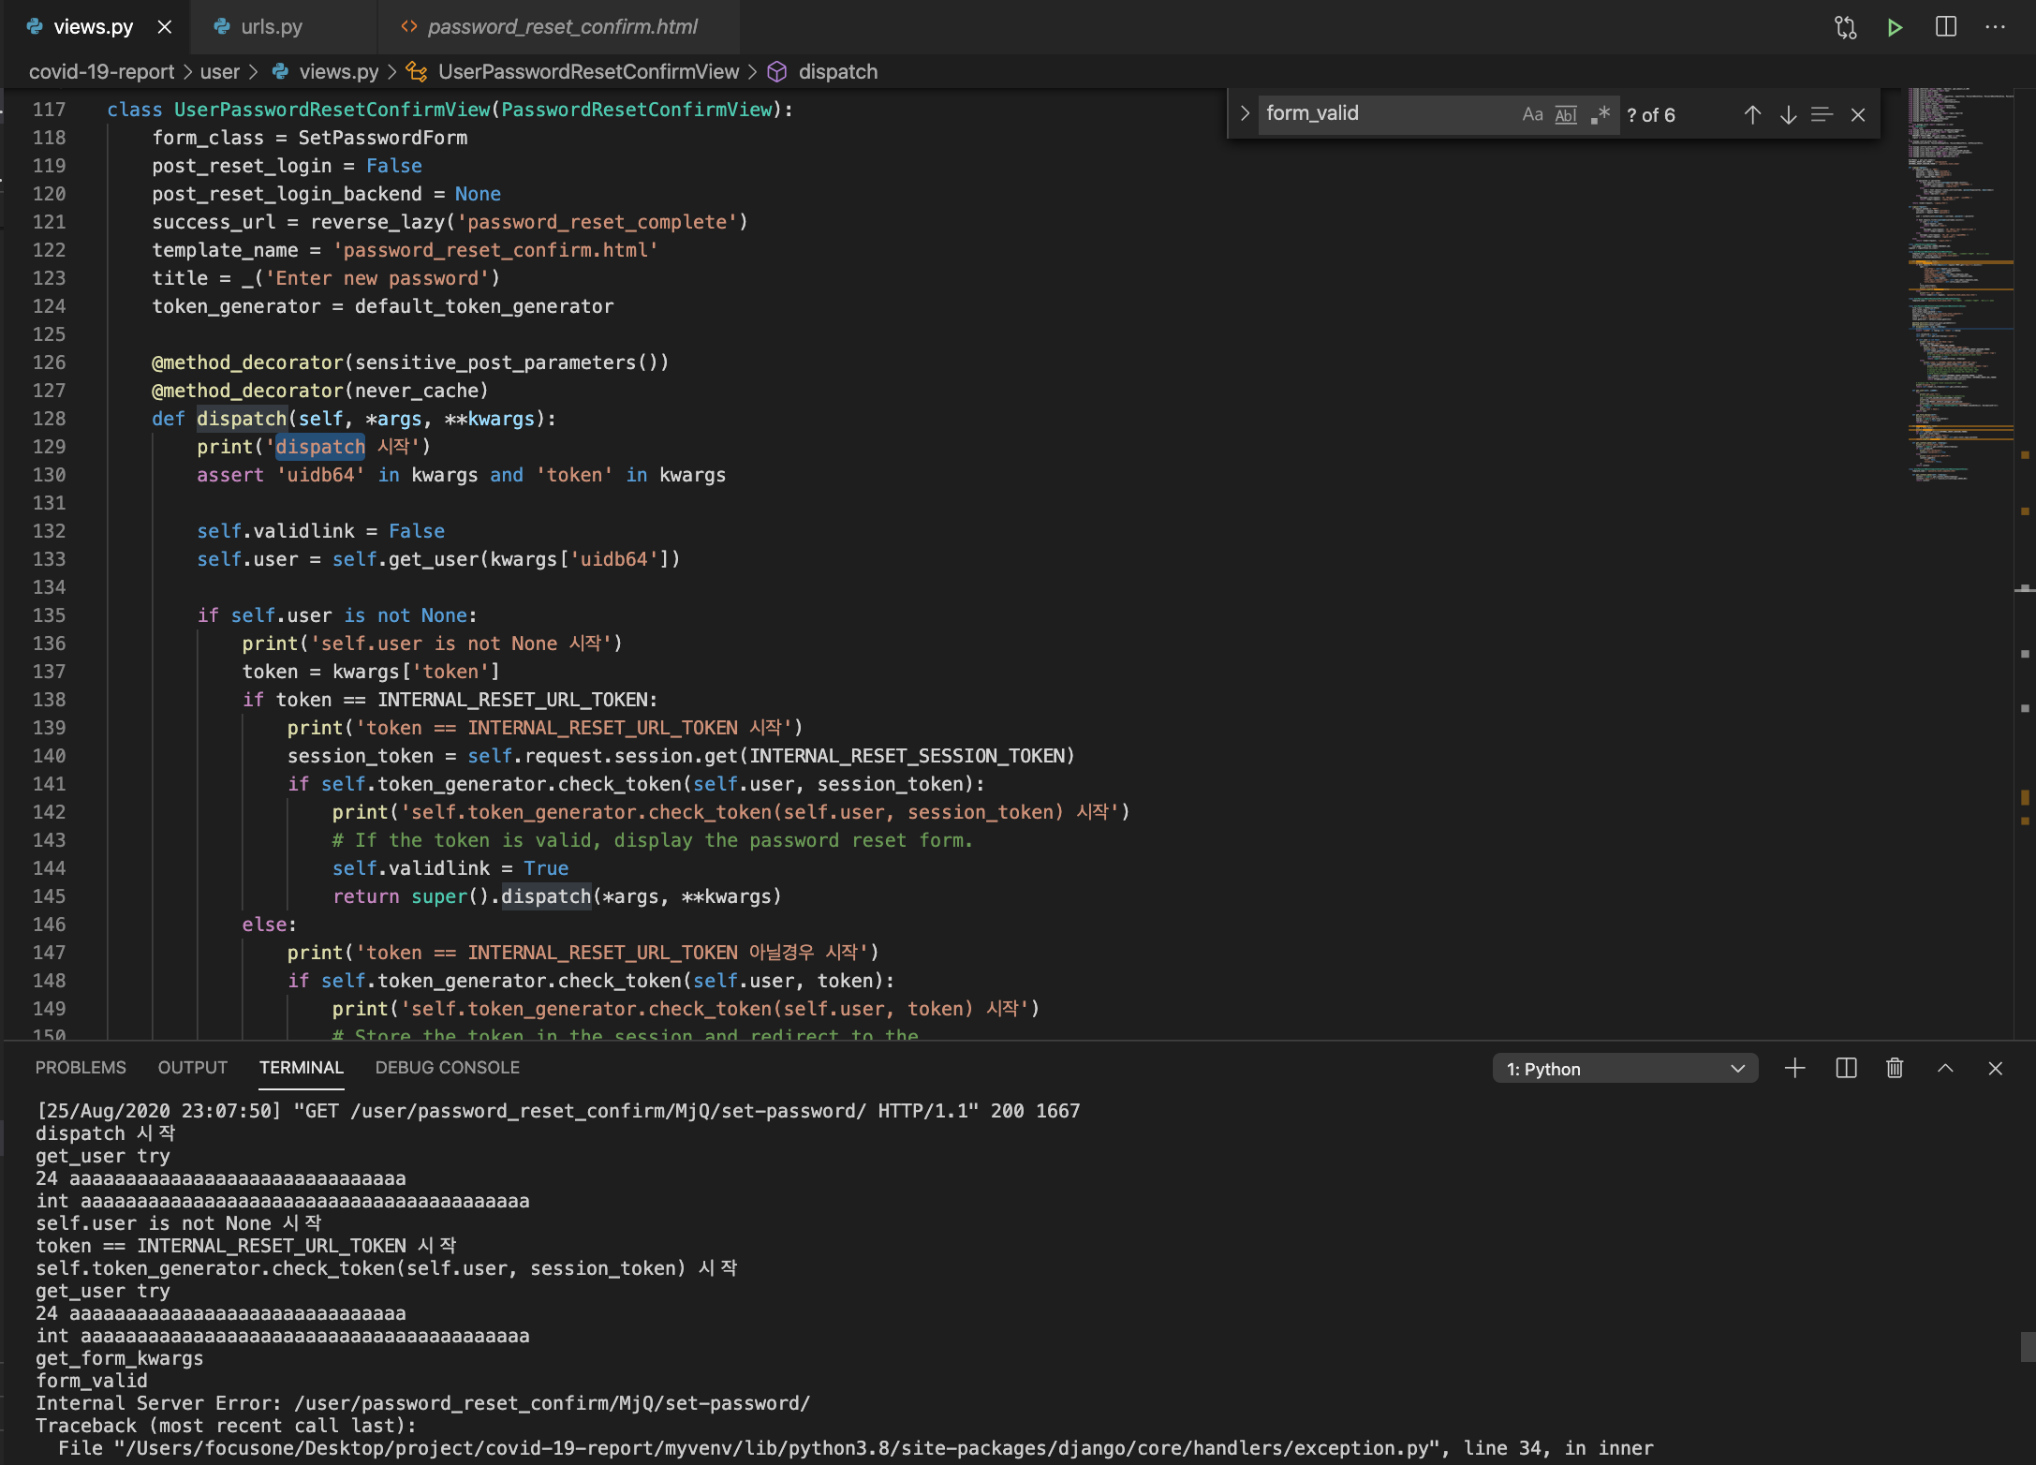Open the terminal selector '1: Python' dropdown
The image size is (2036, 1465).
1624,1069
